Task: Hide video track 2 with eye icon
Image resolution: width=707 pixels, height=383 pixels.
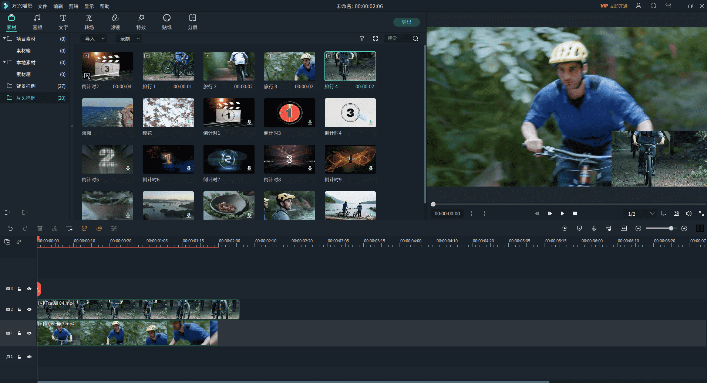Action: (x=29, y=310)
